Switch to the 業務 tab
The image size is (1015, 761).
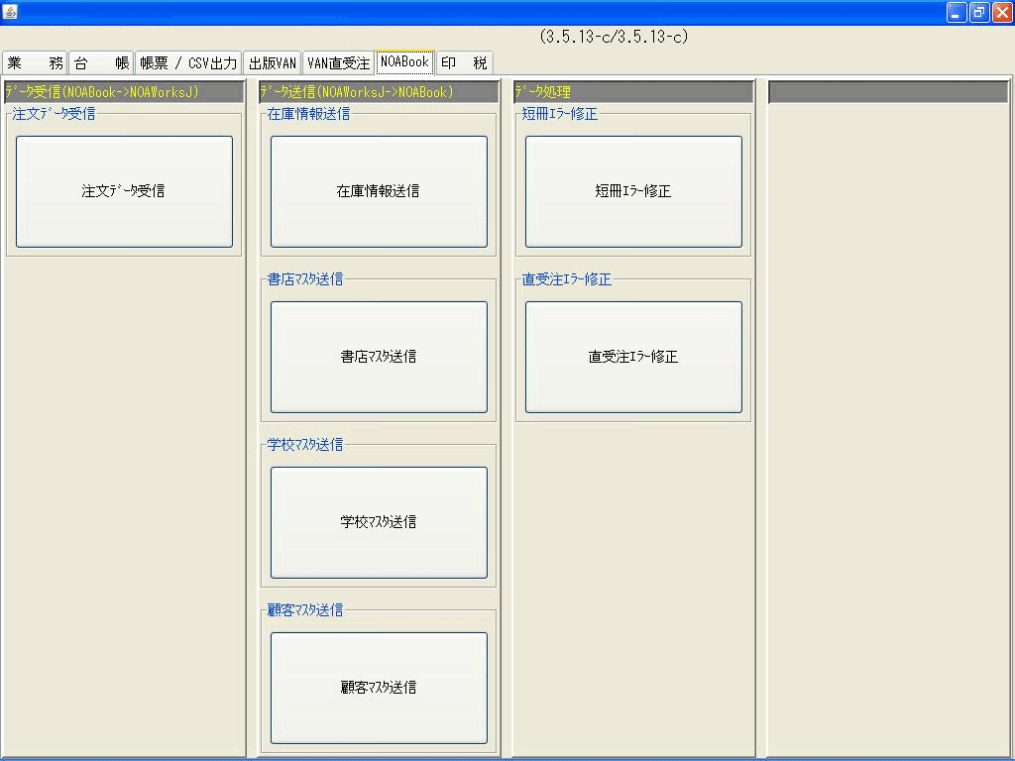point(35,61)
